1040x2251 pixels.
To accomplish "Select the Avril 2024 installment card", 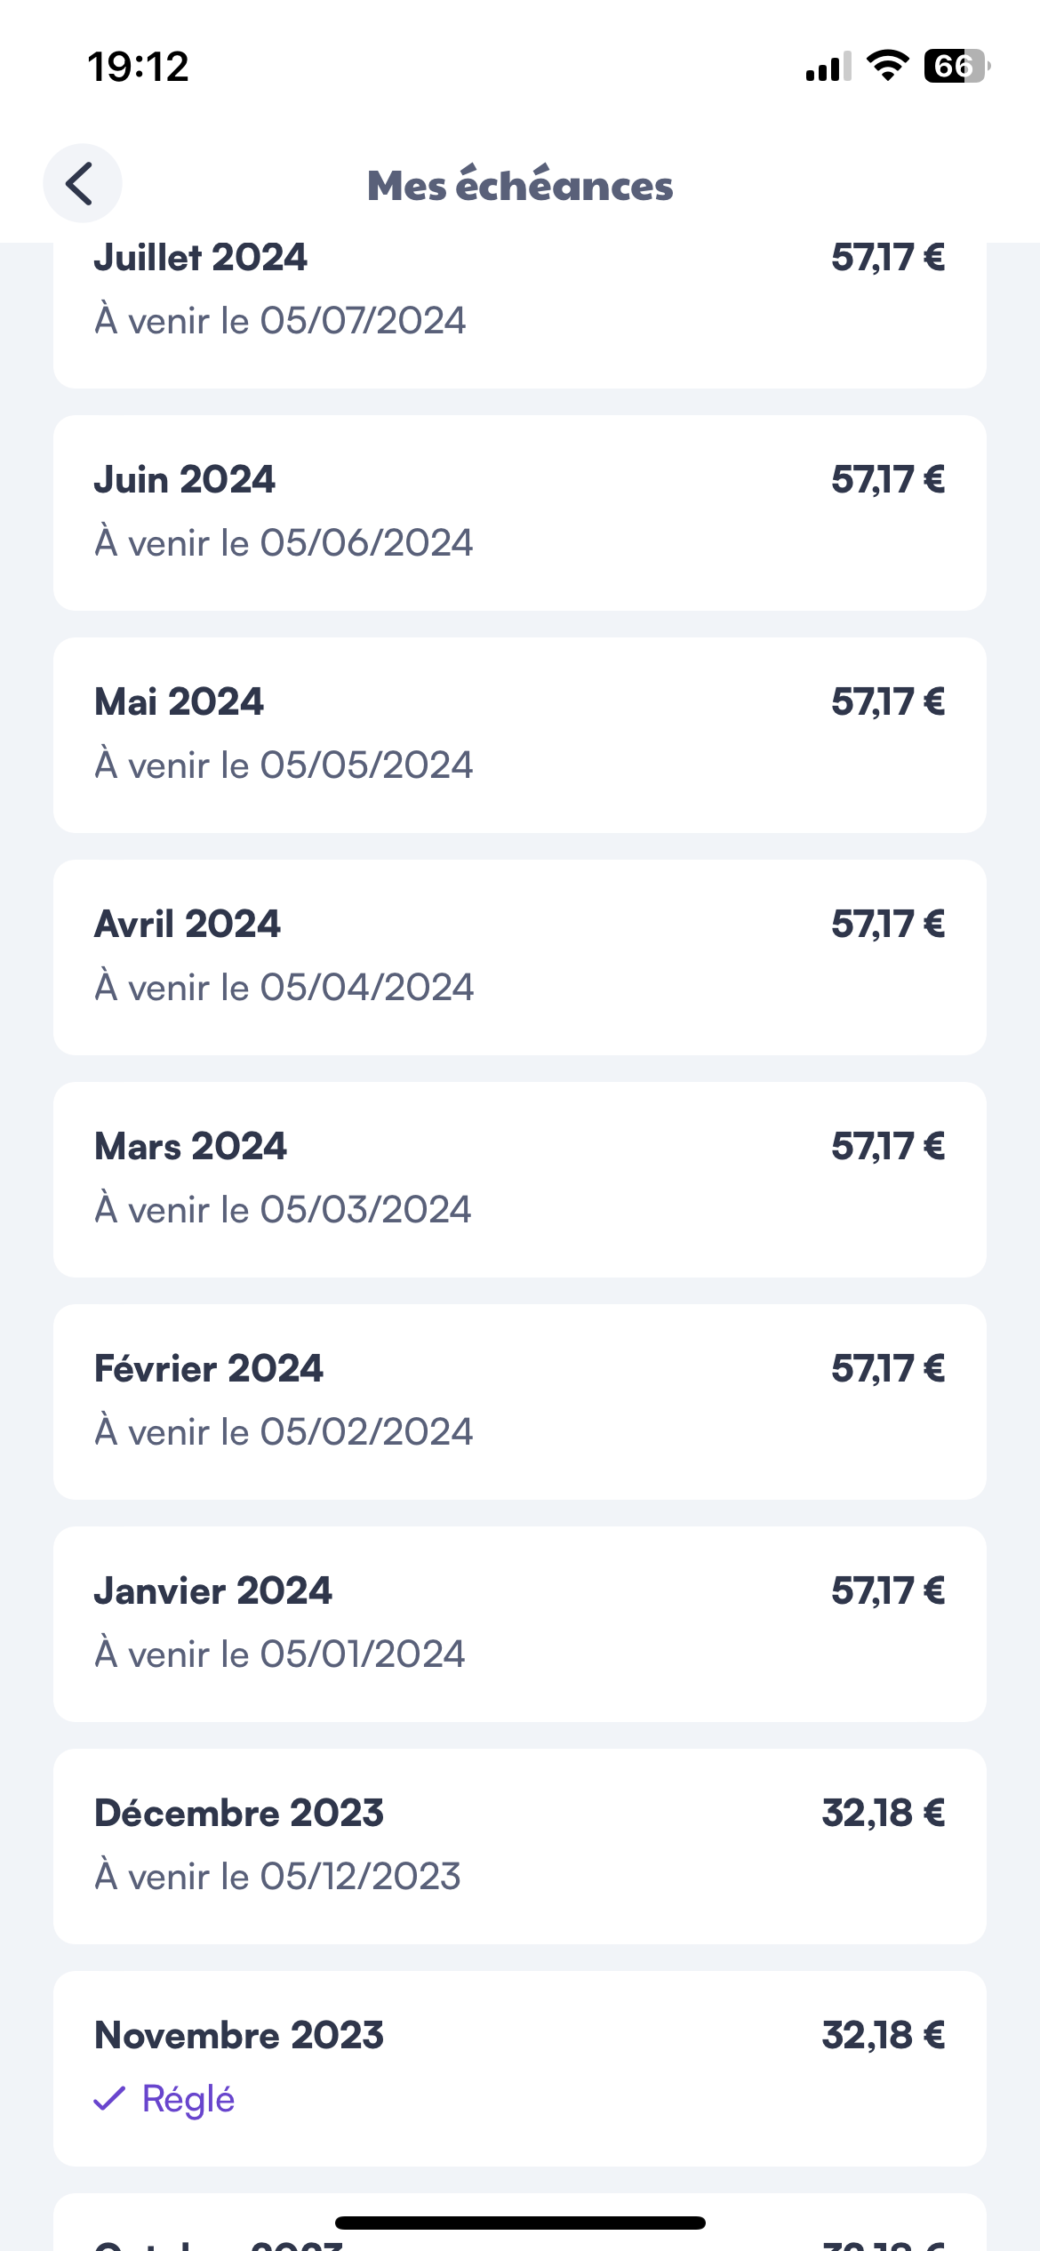I will click(x=519, y=957).
